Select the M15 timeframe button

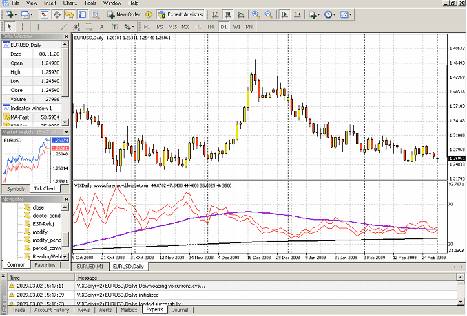pyautogui.click(x=172, y=26)
